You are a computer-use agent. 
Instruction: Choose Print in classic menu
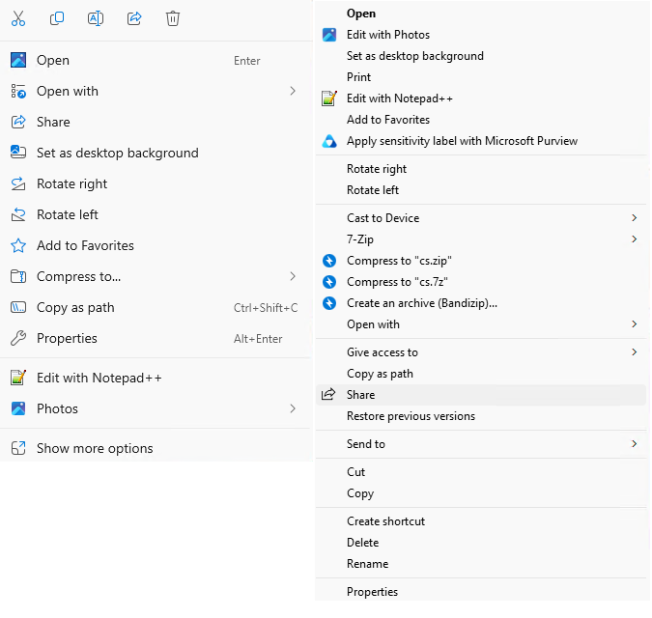[359, 77]
